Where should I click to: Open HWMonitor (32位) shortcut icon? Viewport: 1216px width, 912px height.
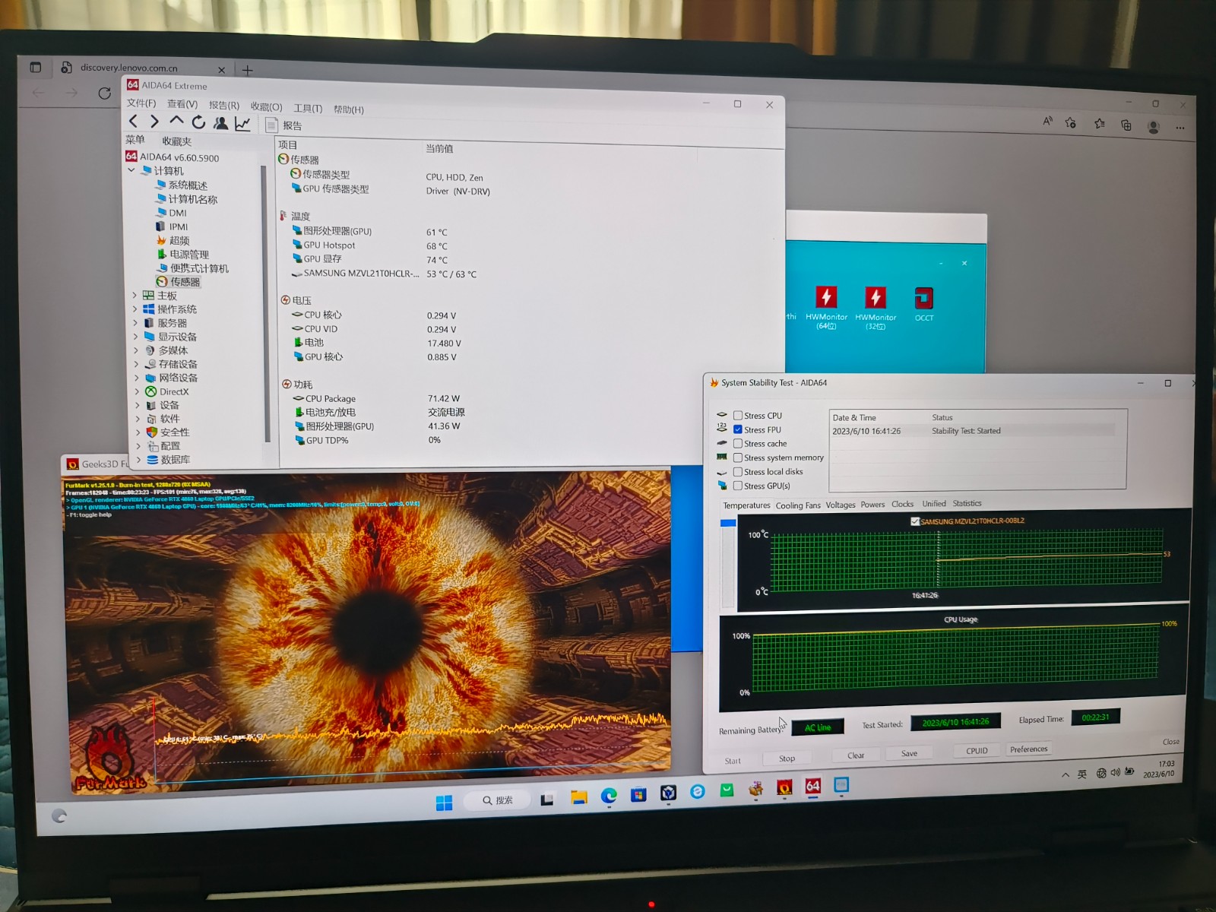(x=876, y=307)
